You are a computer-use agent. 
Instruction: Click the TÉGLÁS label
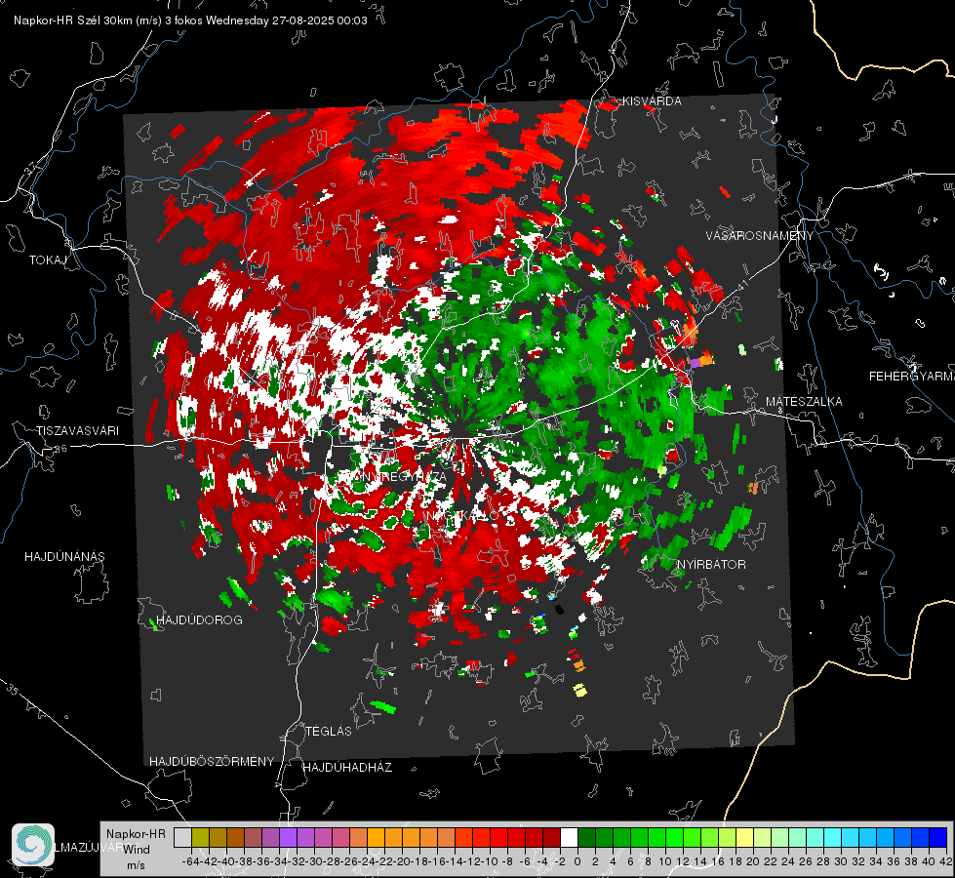point(329,732)
